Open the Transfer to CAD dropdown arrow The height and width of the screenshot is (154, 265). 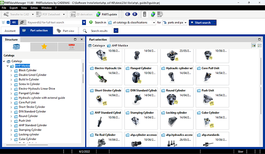[x=33, y=14]
